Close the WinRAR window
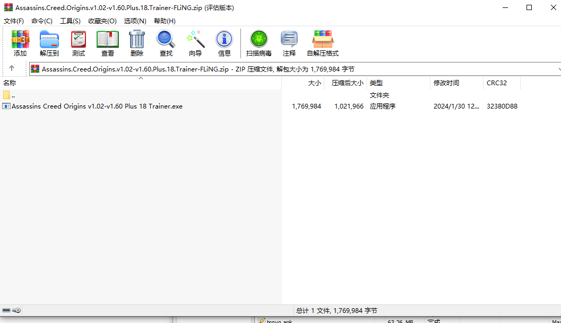Viewport: 561px width, 323px height. 553,7
